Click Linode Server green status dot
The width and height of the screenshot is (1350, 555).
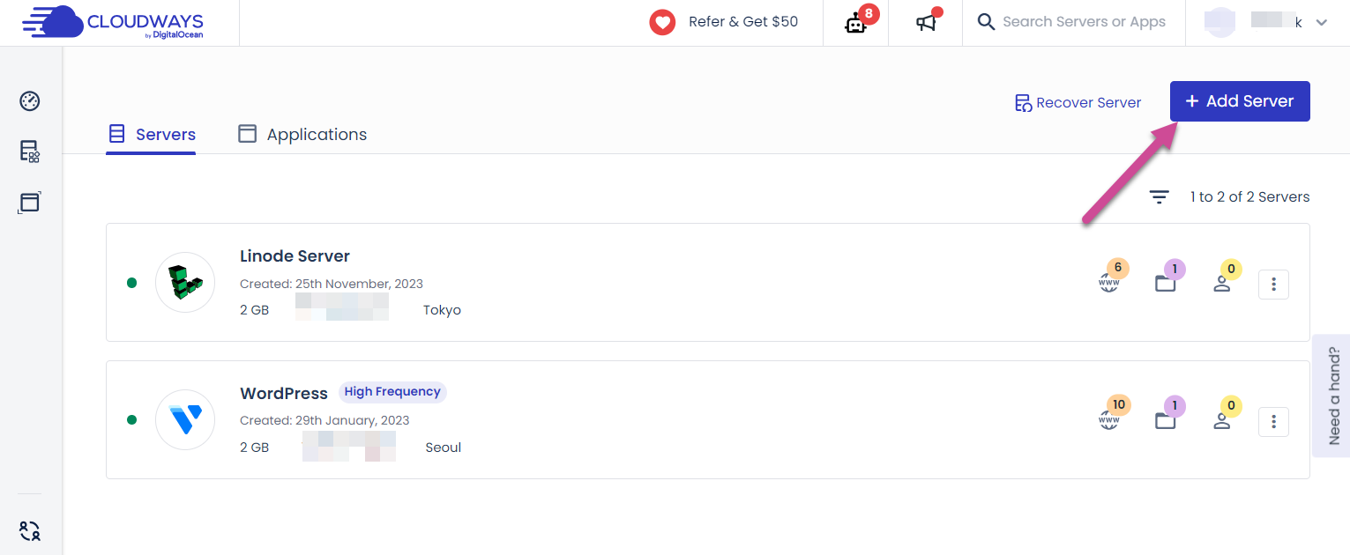[132, 283]
